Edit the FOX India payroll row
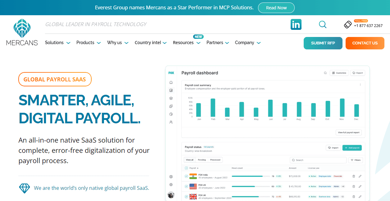 point(360,176)
